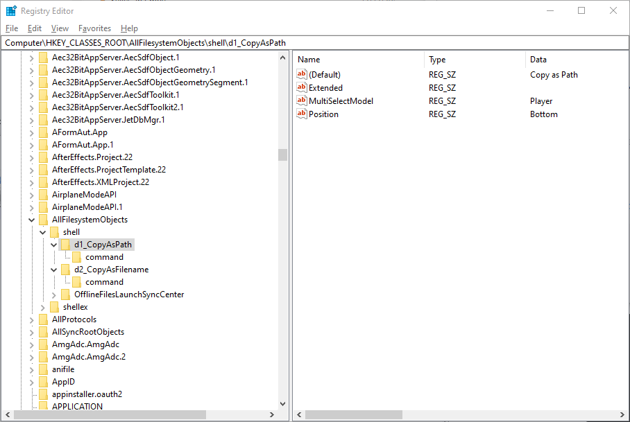Select the 'Aec32BitAppServer.AecSdfObjectGeometrySegment.1' key

pos(150,82)
